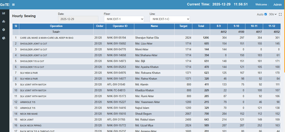This screenshot has height=132, width=285.
Task: Click the Date input field
Action: tap(78, 19)
